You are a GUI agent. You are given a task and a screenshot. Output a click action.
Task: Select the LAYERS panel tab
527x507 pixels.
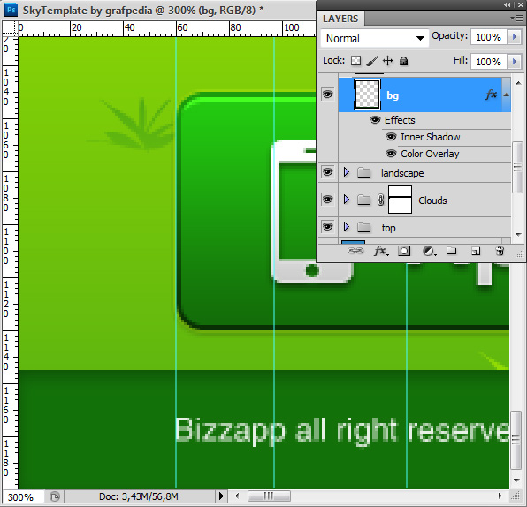coord(340,19)
